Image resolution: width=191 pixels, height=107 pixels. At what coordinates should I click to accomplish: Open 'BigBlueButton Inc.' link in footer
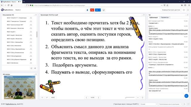[11, 104]
